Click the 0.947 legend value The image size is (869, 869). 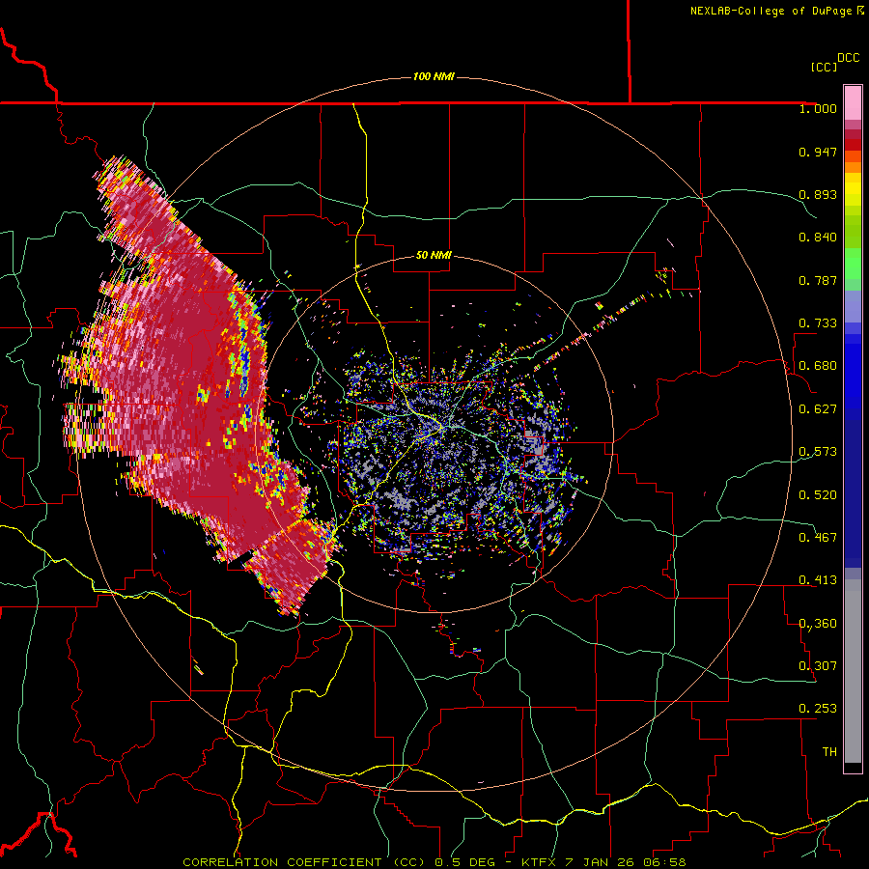click(818, 152)
